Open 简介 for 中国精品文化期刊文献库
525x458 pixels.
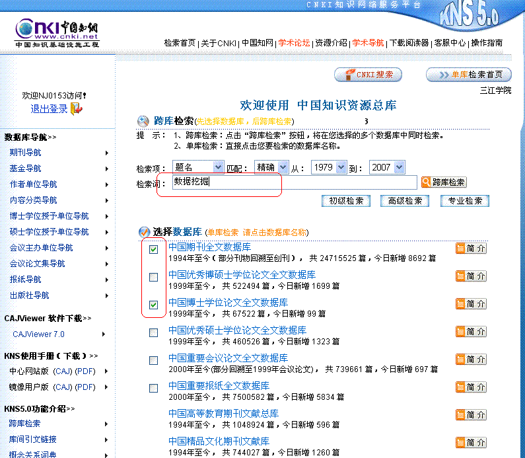coord(471,443)
